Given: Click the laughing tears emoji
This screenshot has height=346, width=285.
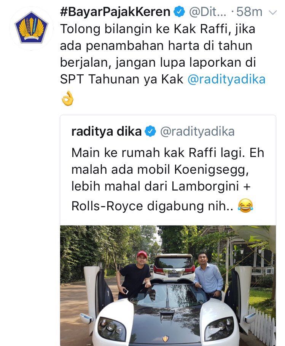Looking at the screenshot, I should (x=245, y=205).
